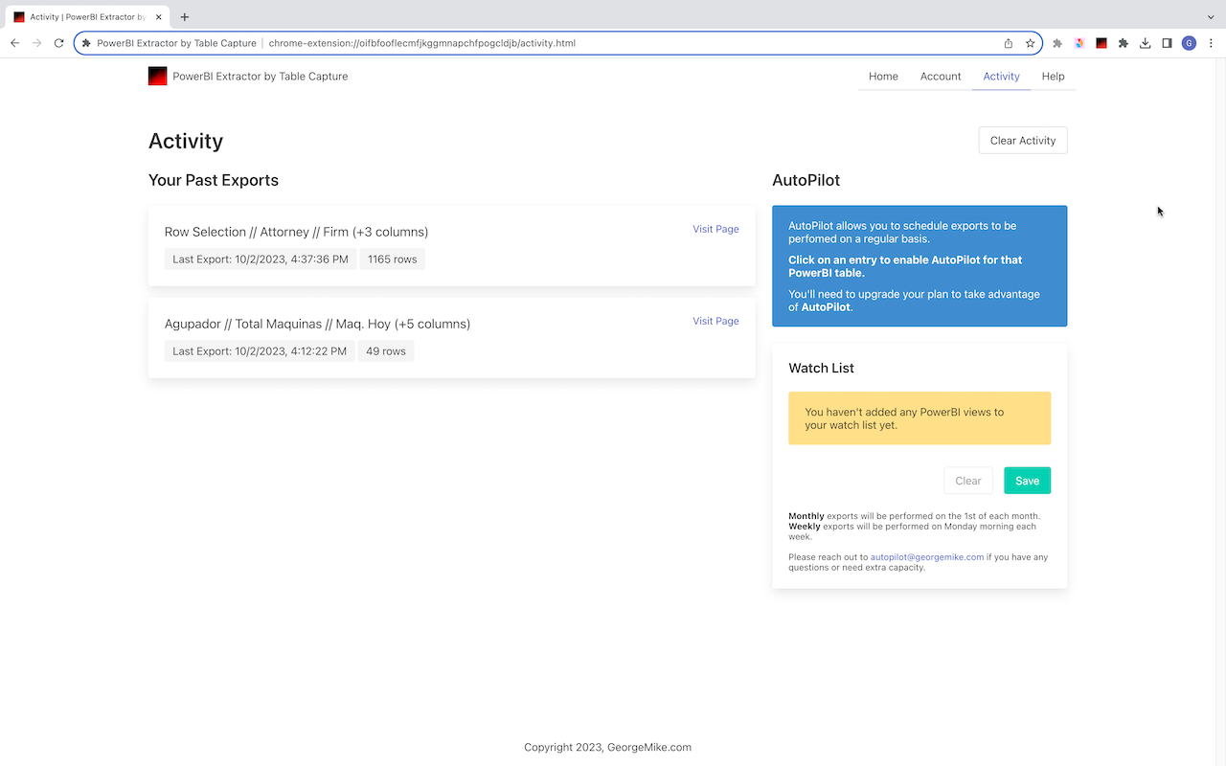1226x766 pixels.
Task: Go to the Home nav tab
Action: point(883,77)
